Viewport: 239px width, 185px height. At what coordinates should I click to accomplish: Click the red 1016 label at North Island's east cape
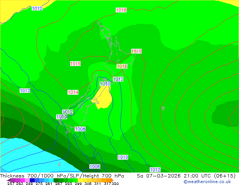tap(136, 51)
